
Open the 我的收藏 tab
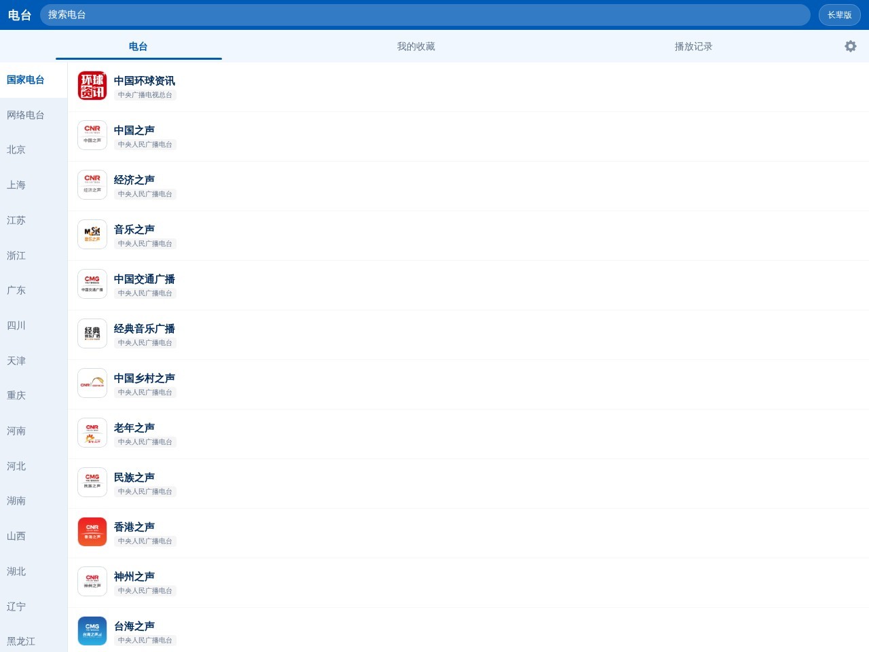click(x=416, y=46)
